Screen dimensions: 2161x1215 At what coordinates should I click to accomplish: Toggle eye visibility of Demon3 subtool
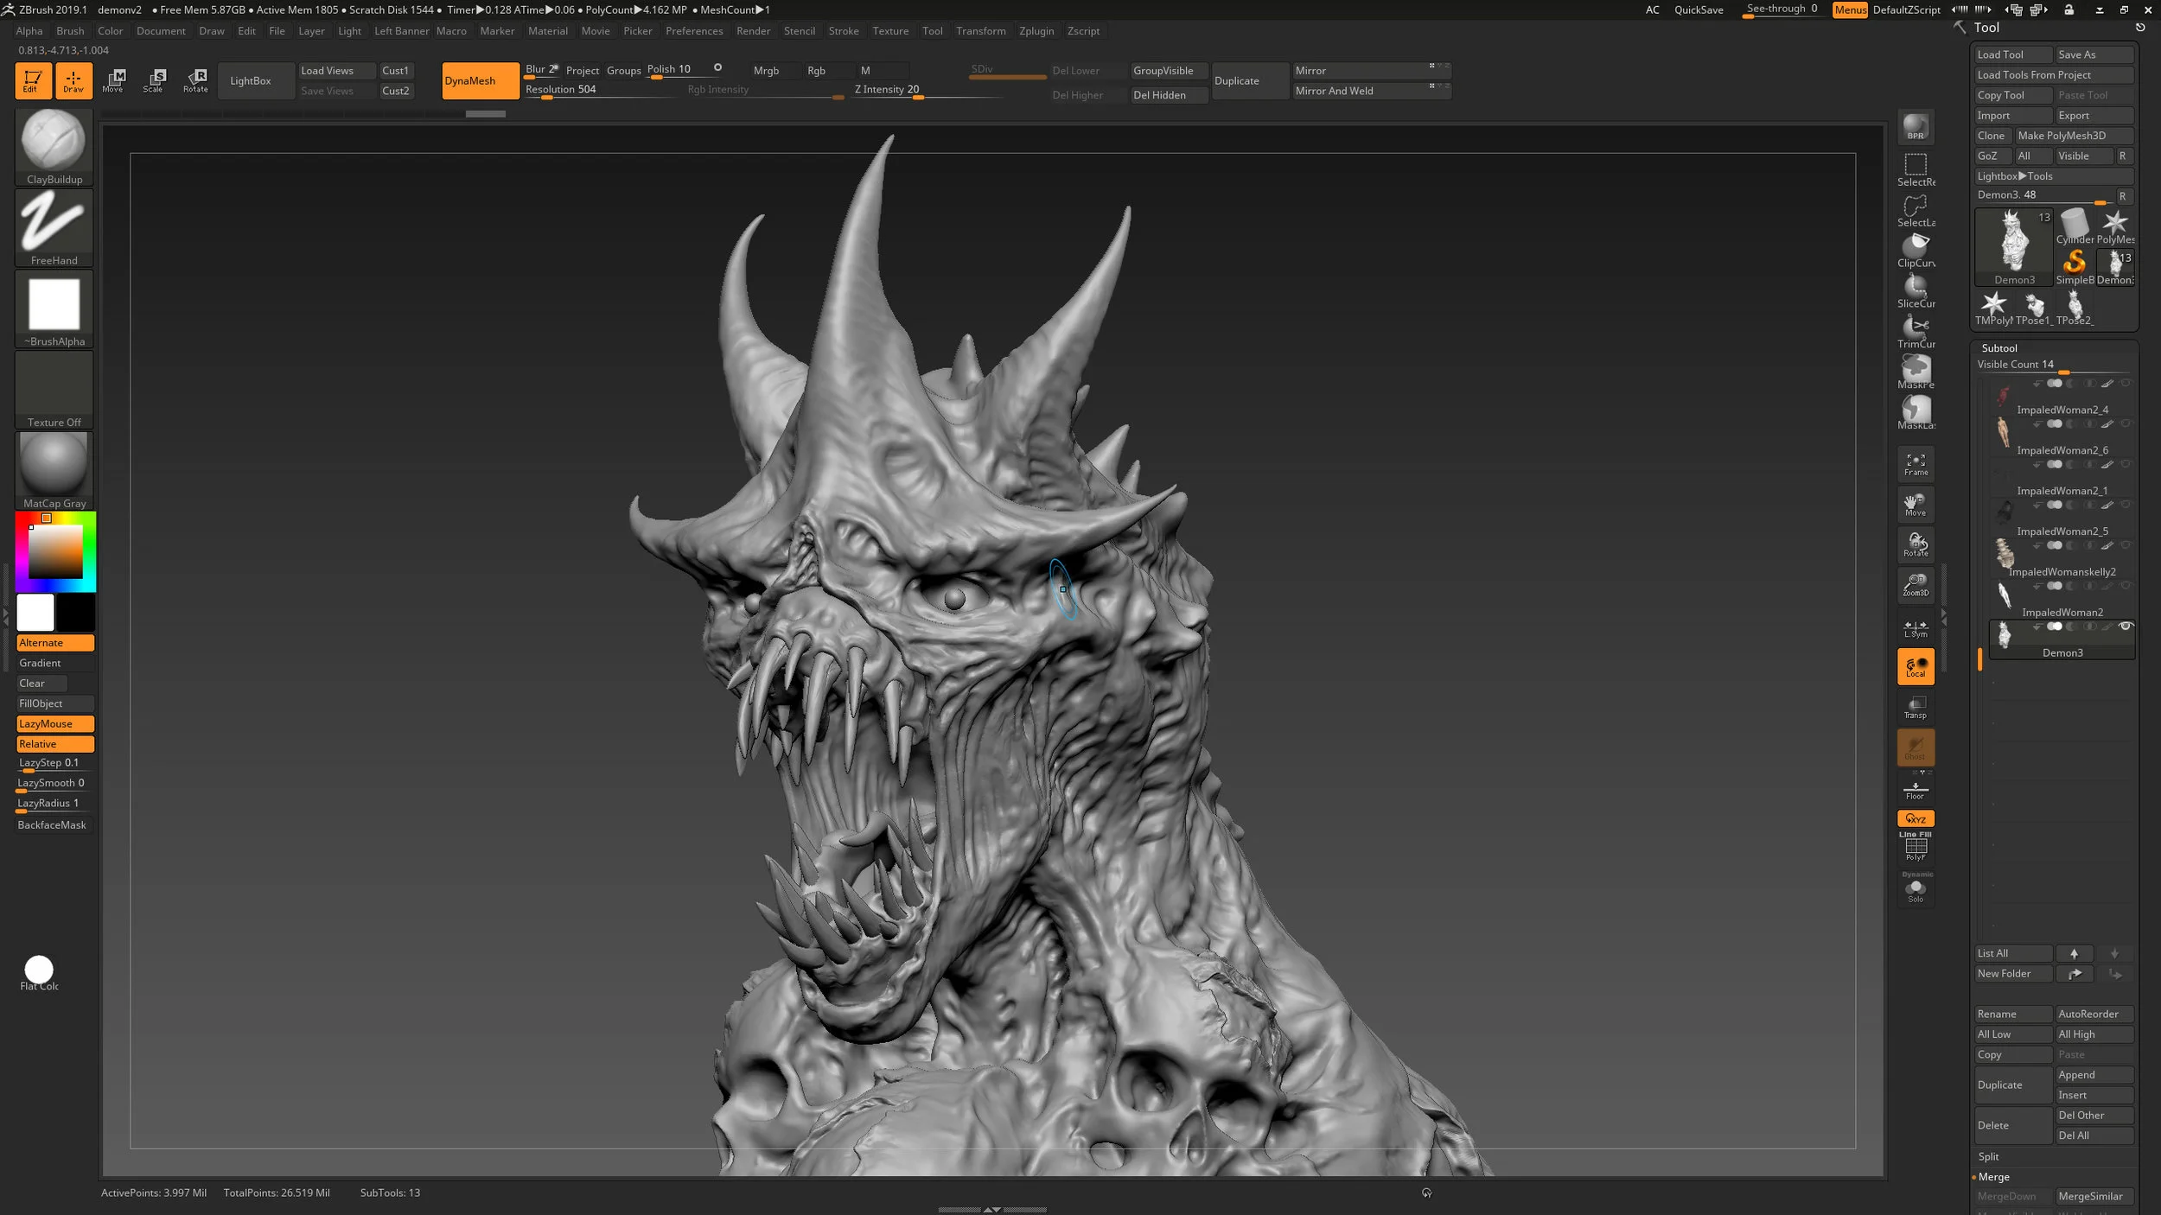pos(2126,627)
